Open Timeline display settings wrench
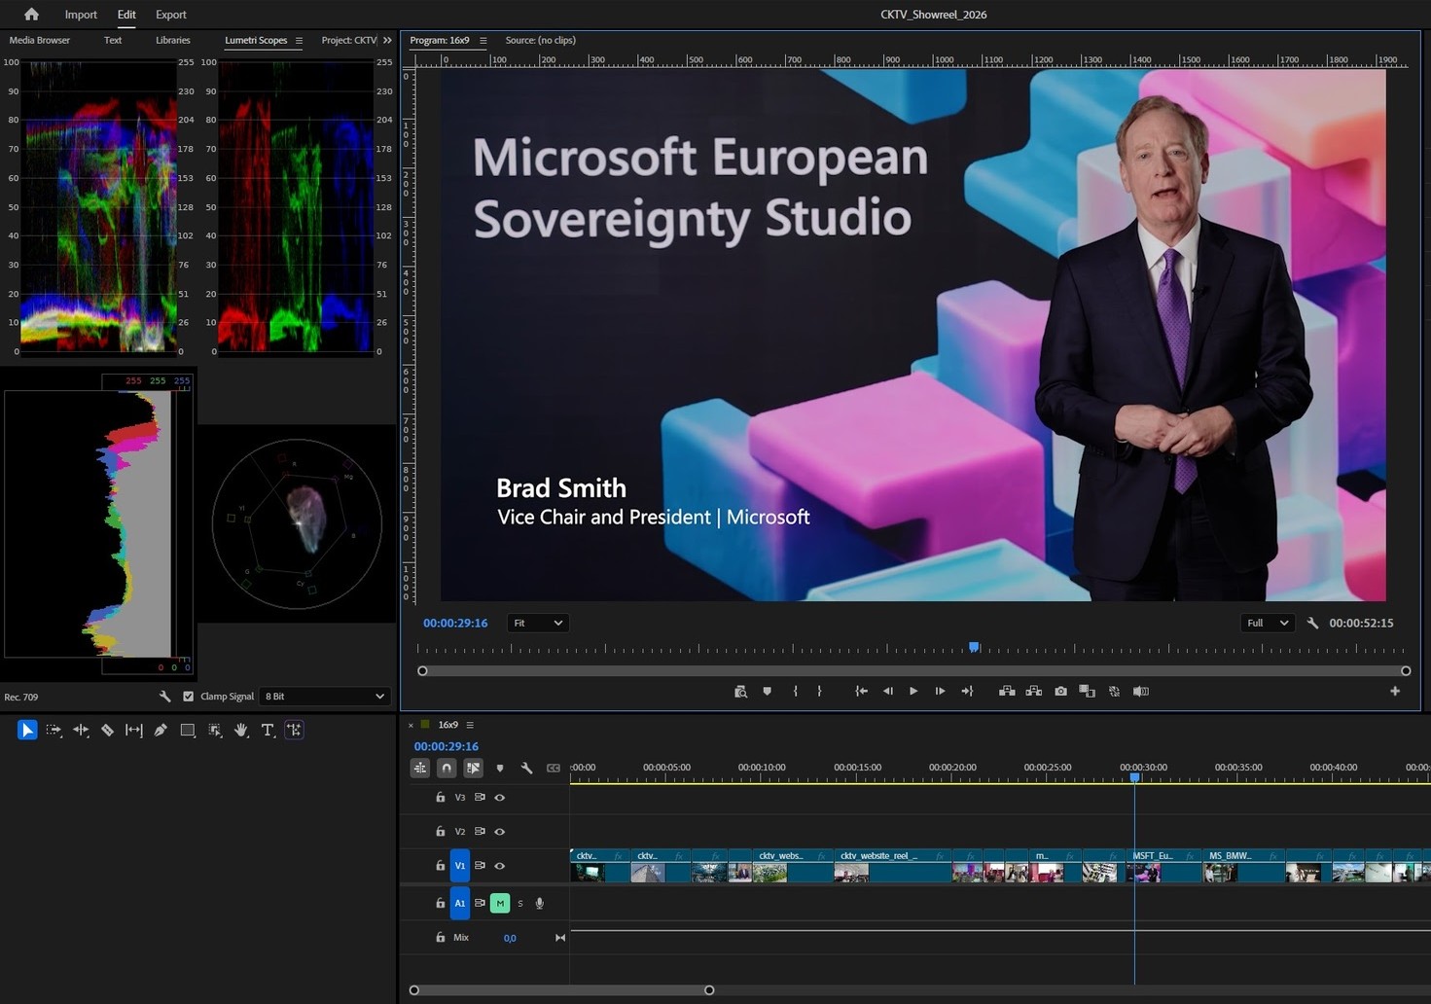This screenshot has width=1431, height=1004. pos(526,768)
